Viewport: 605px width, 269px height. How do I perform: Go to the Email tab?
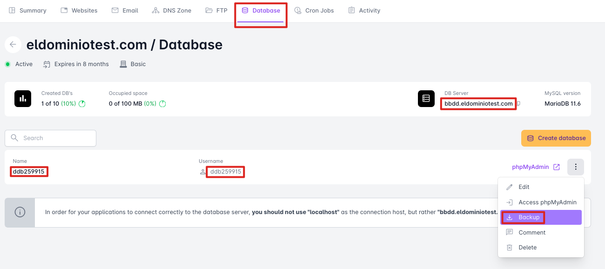[125, 11]
